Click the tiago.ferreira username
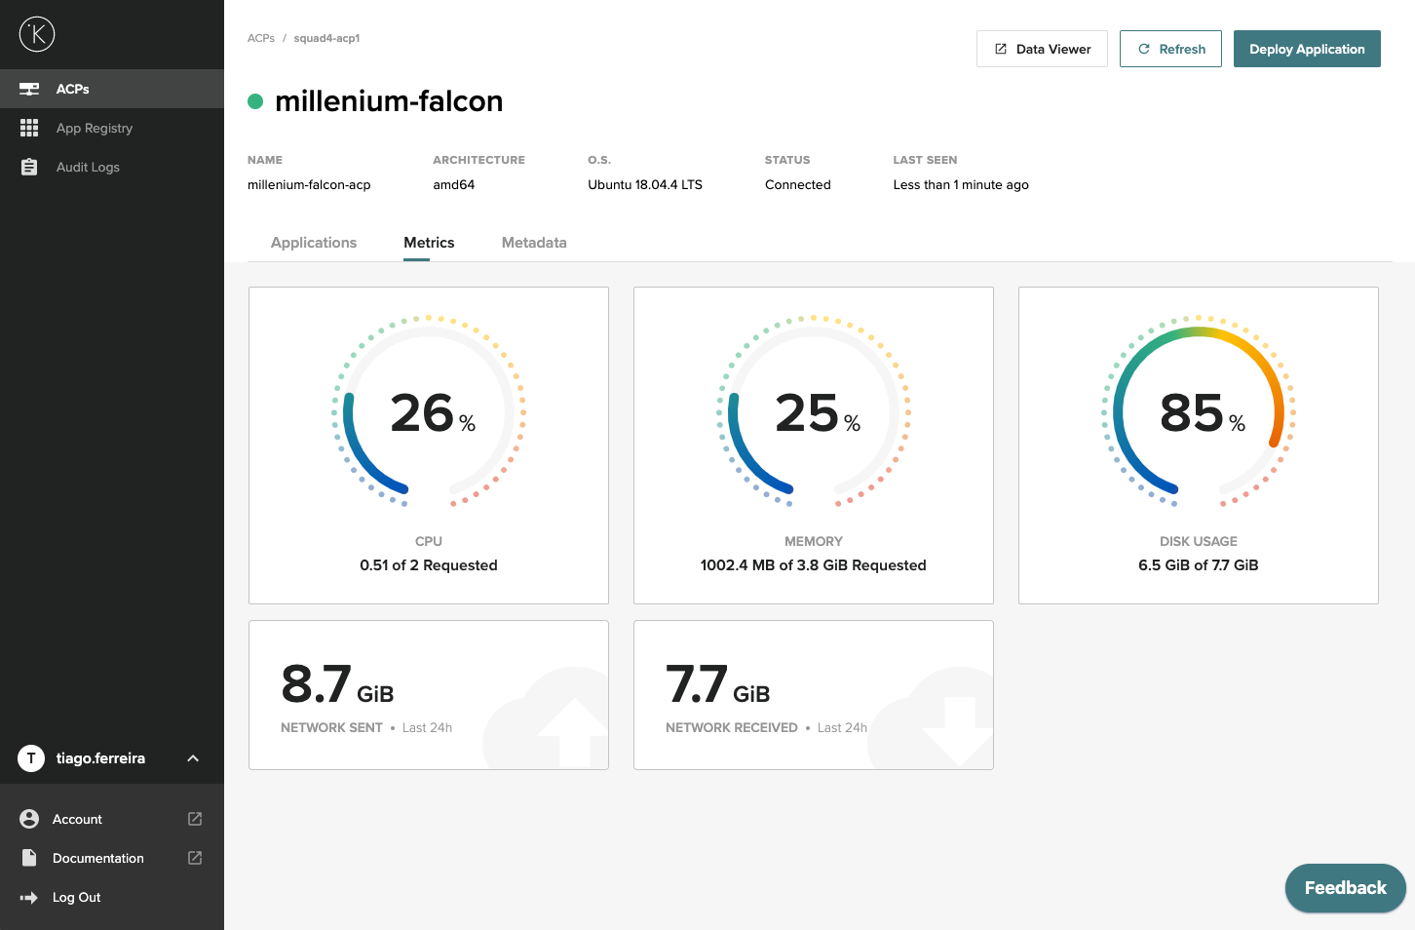Viewport: 1415px width, 930px height. tap(100, 758)
